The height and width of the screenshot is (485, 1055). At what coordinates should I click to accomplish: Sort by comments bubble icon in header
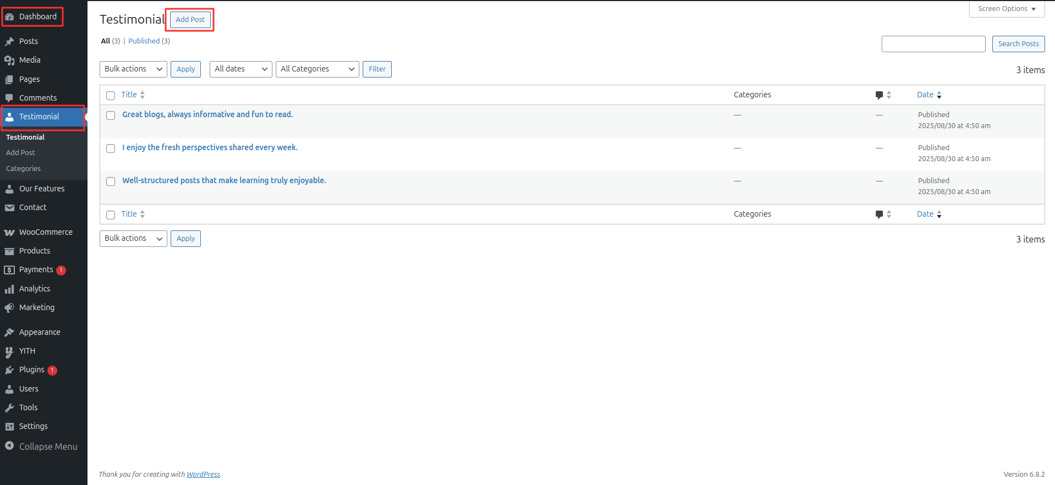tap(879, 95)
